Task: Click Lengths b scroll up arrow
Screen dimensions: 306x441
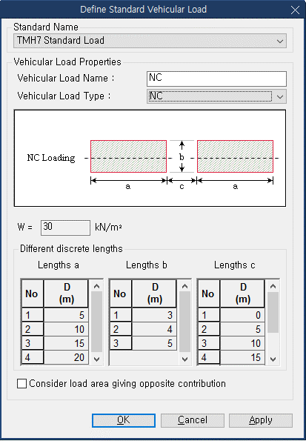Action: 185,287
